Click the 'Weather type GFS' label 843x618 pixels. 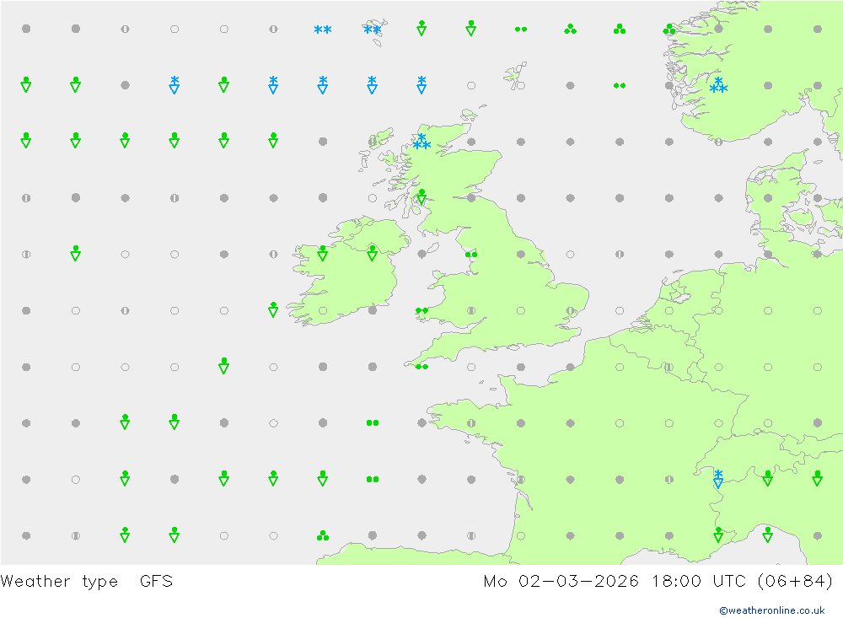[87, 581]
